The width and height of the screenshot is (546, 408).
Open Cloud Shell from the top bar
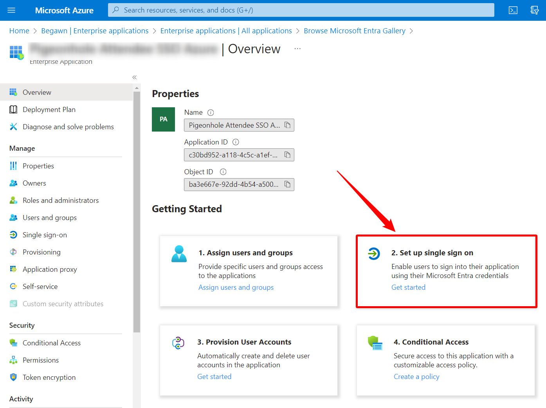[x=513, y=10]
